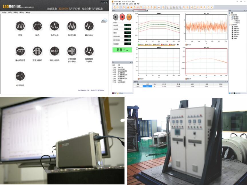Collapse the 试验信号 tree node
Screen dimensions: 247x185
coord(230,25)
